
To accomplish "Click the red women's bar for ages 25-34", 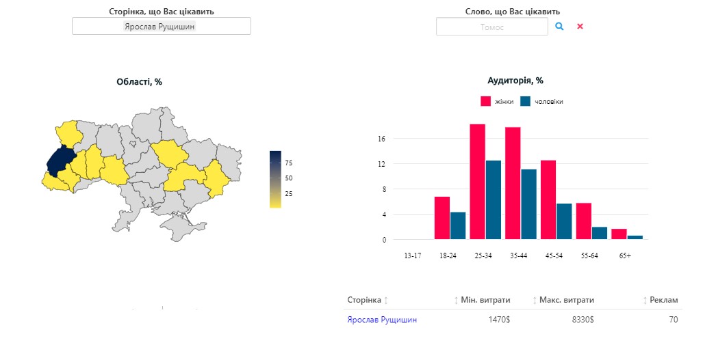I will click(x=477, y=182).
